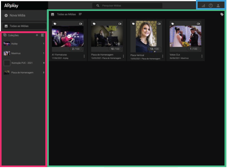
Task: Open the collections list sort icon
Action: pyautogui.click(x=43, y=35)
